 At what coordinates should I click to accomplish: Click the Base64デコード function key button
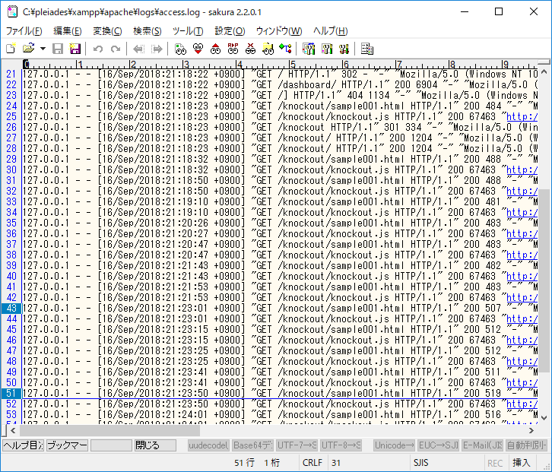click(252, 445)
